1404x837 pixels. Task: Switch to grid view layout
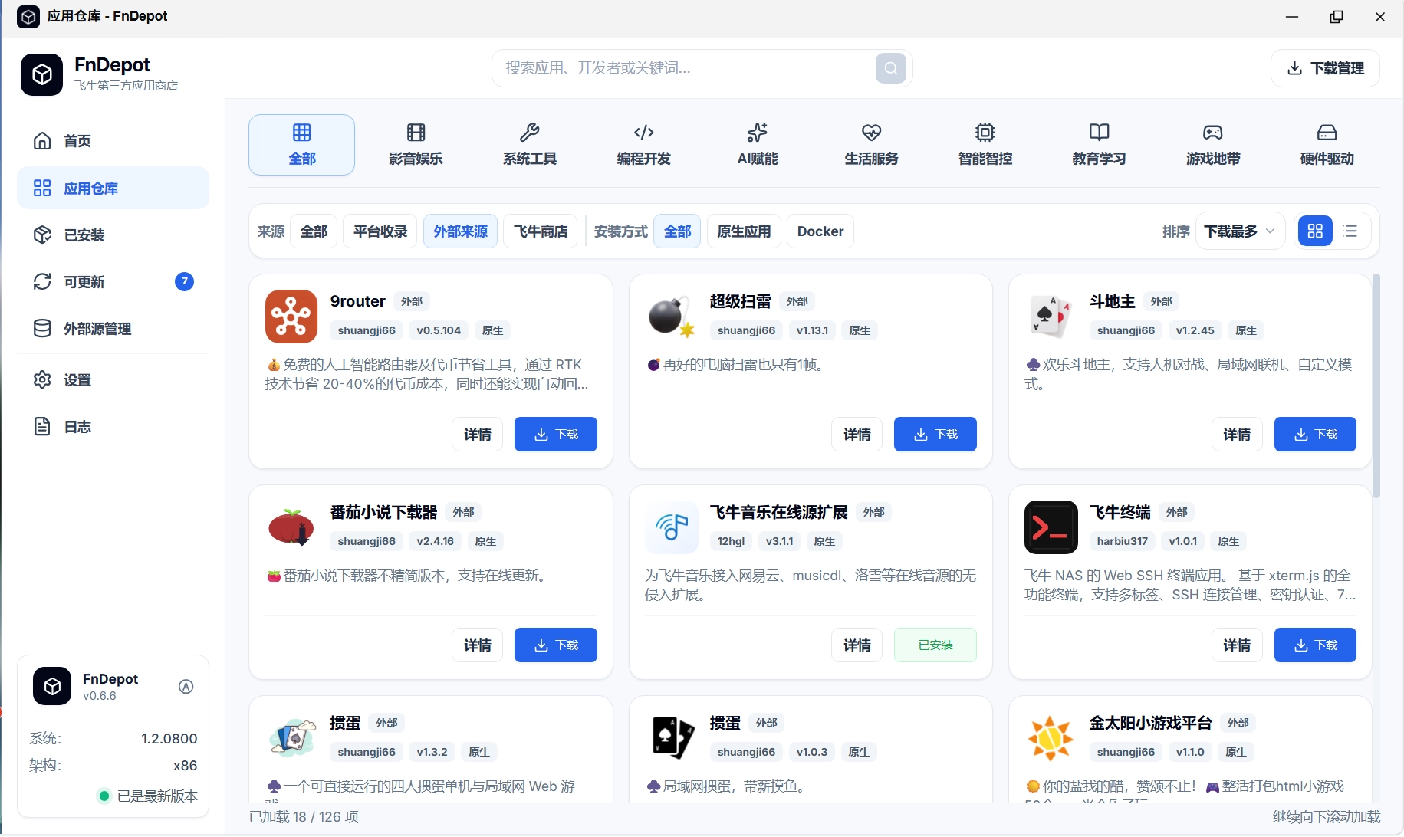[x=1315, y=231]
